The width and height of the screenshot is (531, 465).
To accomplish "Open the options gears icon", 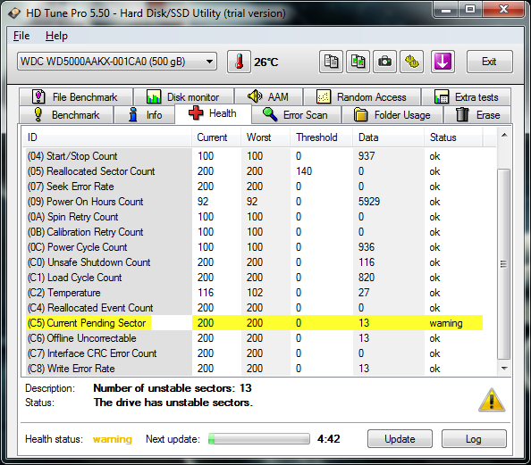I will click(412, 62).
